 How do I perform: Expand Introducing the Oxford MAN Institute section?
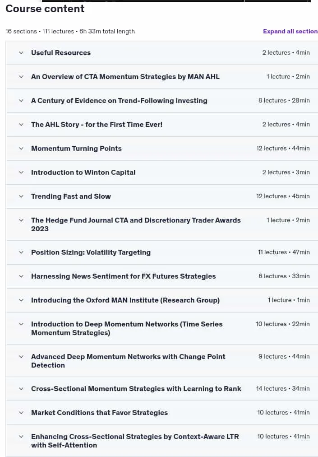point(125,300)
